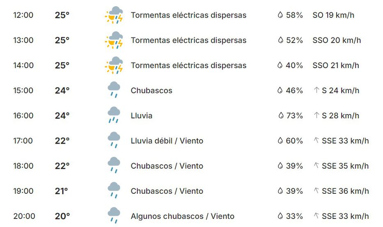
Task: Click 'Lluvia débil / Viento' forecast text
Action: (167, 141)
